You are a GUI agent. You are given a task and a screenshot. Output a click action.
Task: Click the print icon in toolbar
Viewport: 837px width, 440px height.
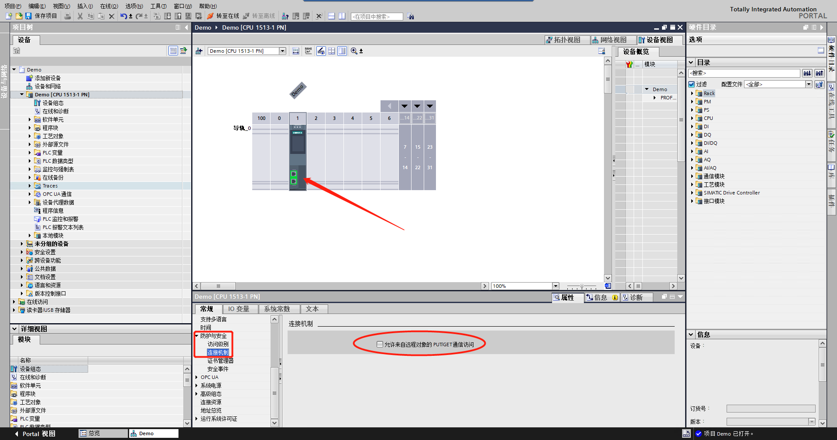coord(68,16)
